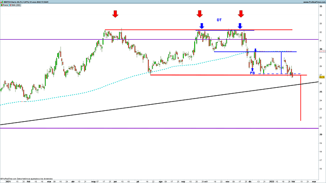Click the abr label on time axis
The width and height of the screenshot is (326, 183).
click(x=73, y=181)
